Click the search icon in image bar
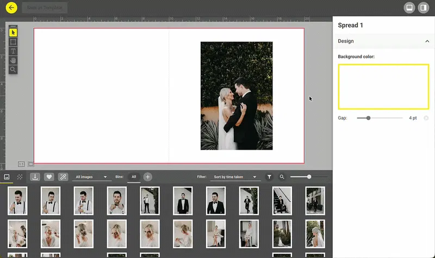435x258 pixels. coord(282,177)
